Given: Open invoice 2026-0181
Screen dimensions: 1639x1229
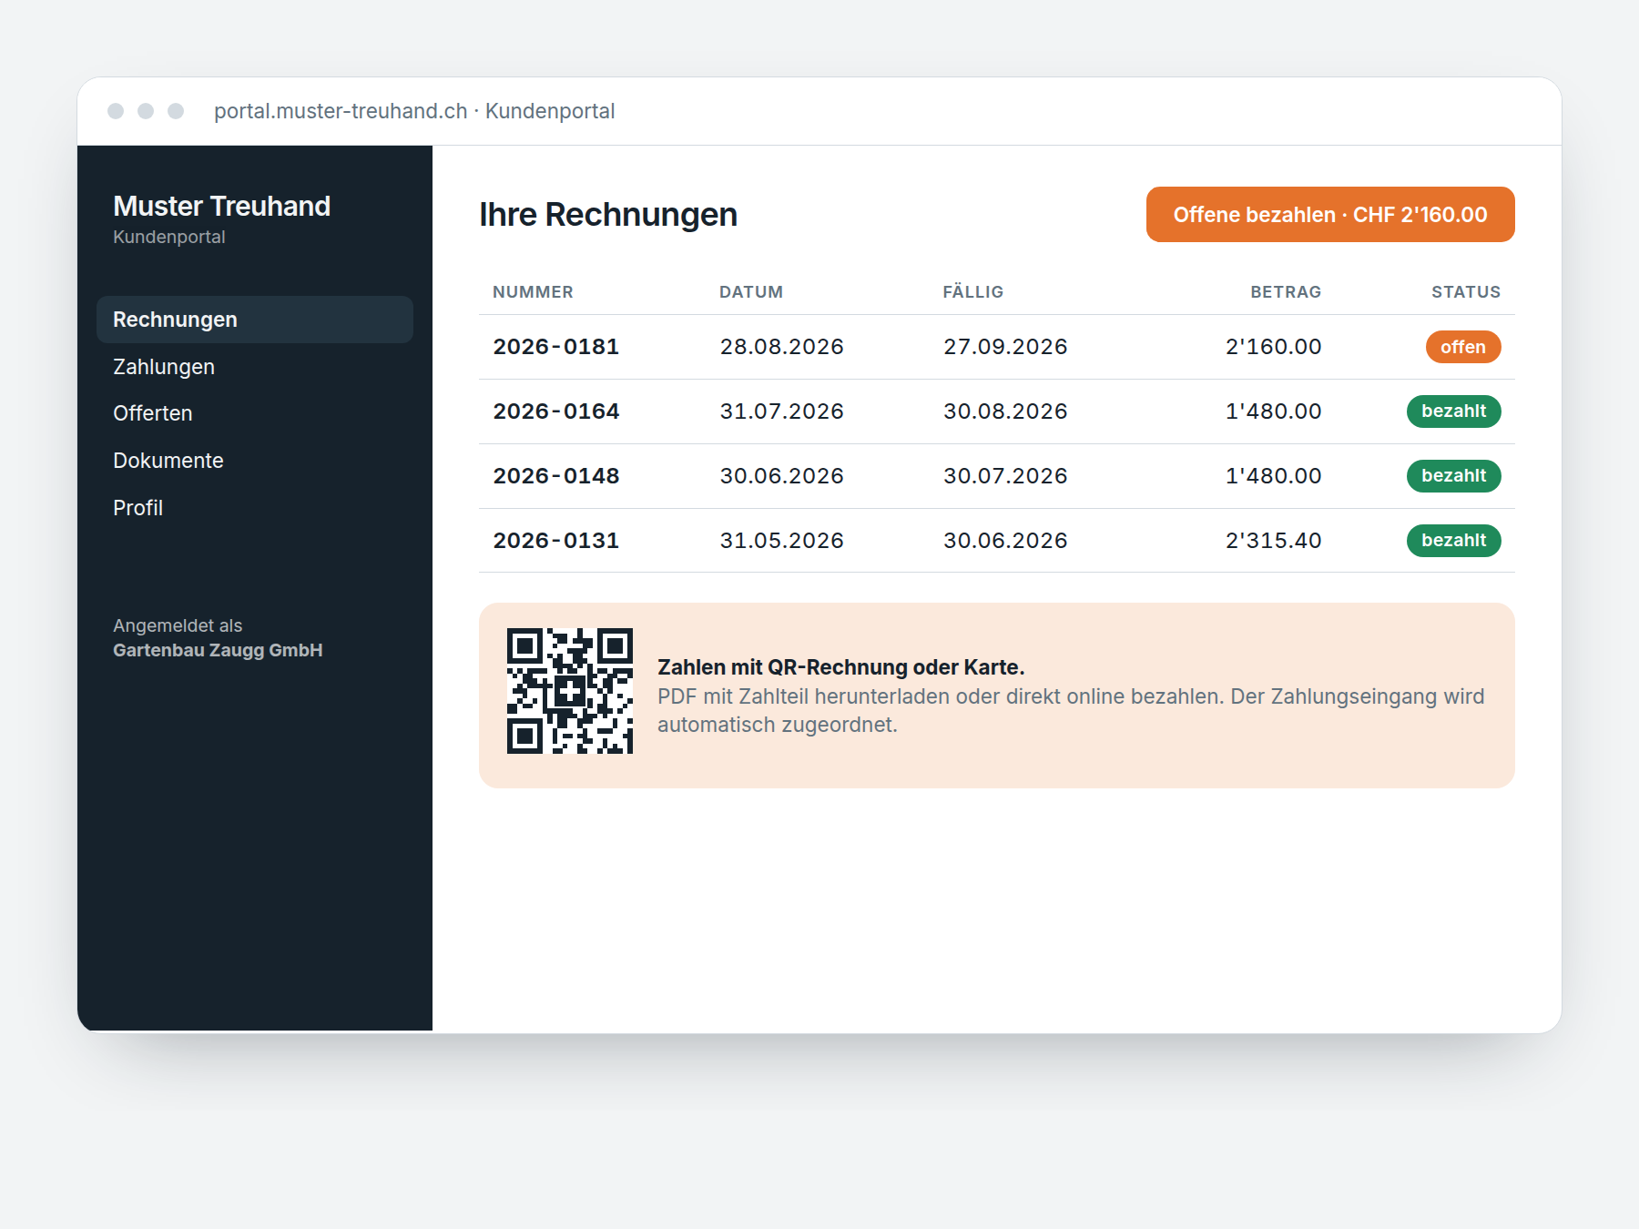Looking at the screenshot, I should pos(997,347).
